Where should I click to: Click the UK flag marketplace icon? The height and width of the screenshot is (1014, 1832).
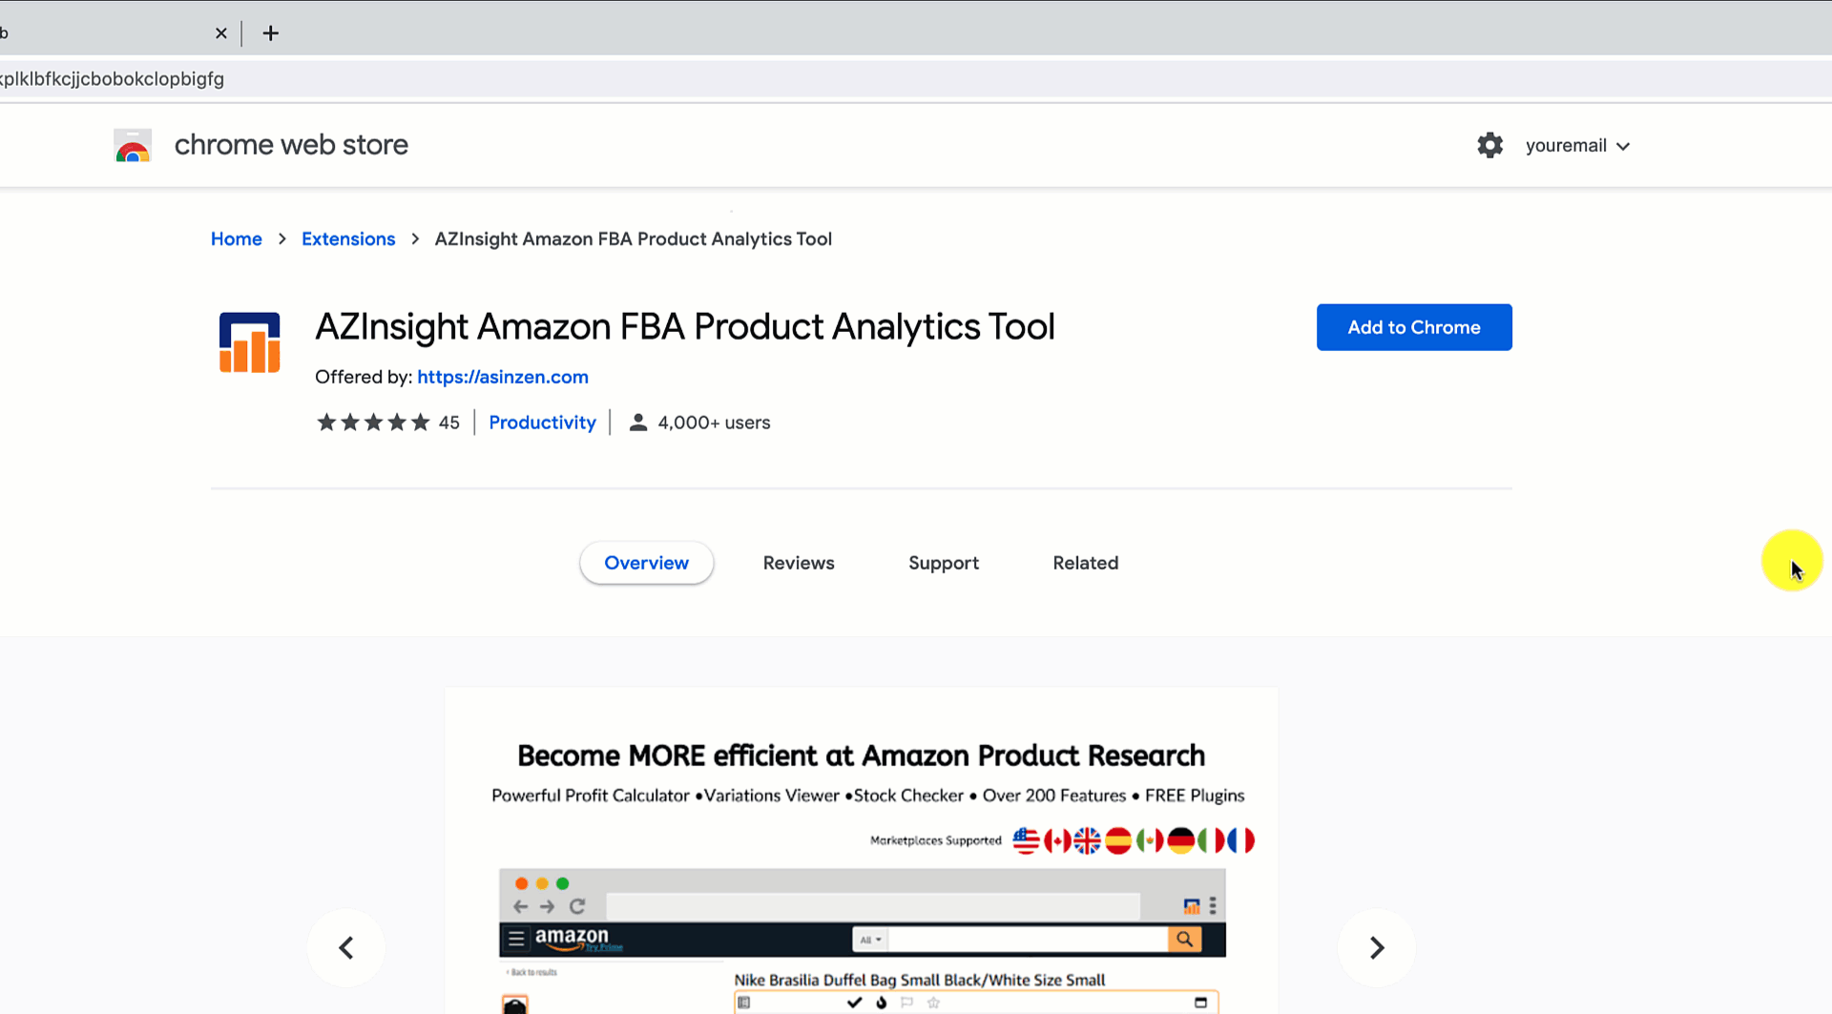click(1087, 840)
